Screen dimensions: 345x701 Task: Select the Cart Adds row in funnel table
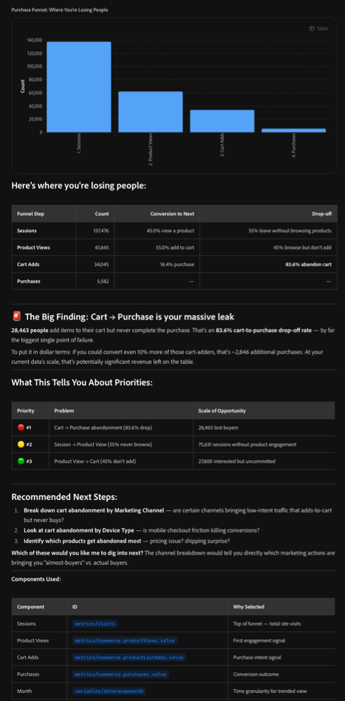coord(175,264)
